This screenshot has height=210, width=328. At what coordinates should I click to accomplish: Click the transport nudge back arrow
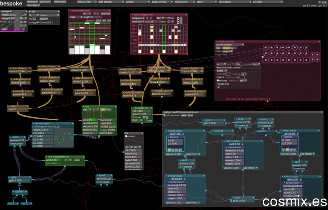pos(18,29)
